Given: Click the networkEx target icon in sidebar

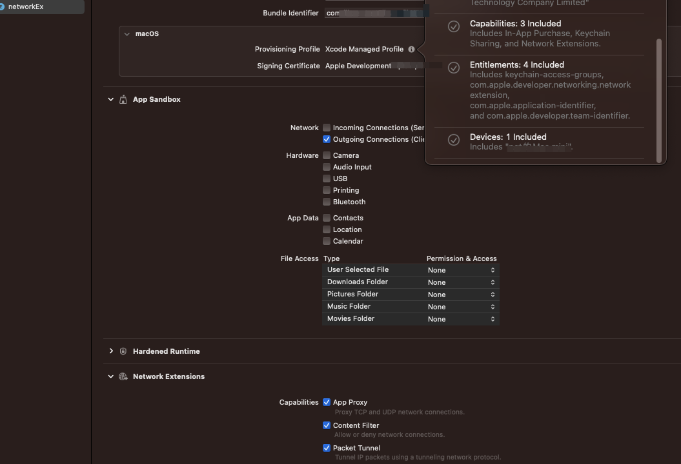Looking at the screenshot, I should pos(3,6).
